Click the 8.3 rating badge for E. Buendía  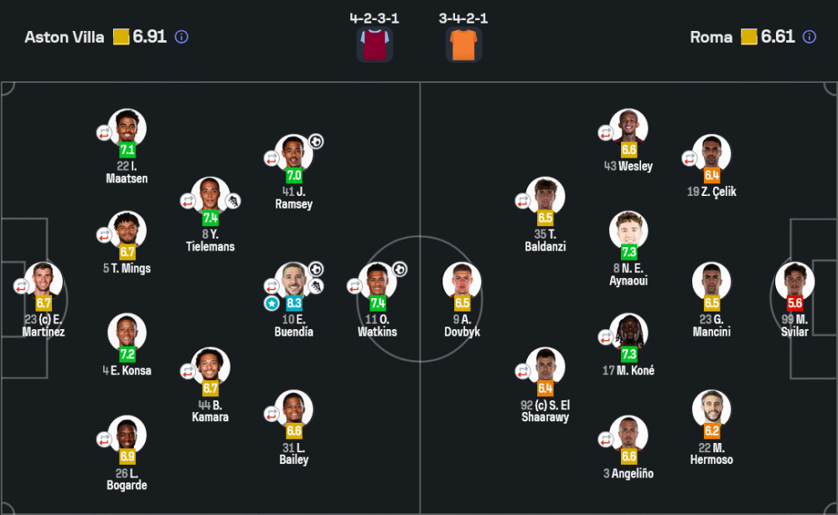click(x=294, y=303)
